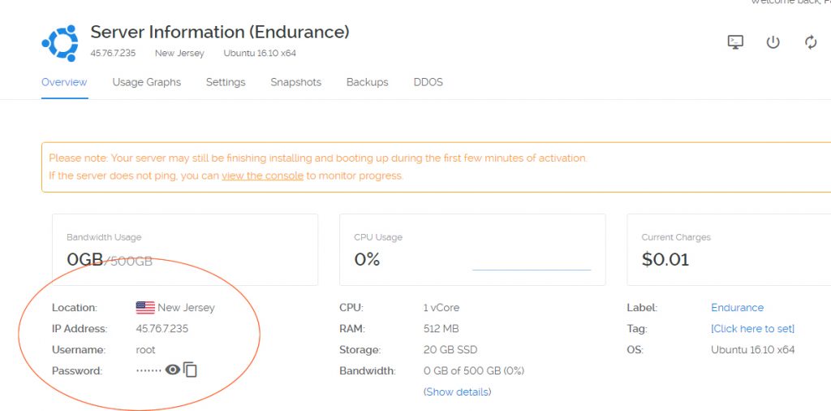The height and width of the screenshot is (411, 831).
Task: Click the power stop server icon
Action: pyautogui.click(x=773, y=42)
